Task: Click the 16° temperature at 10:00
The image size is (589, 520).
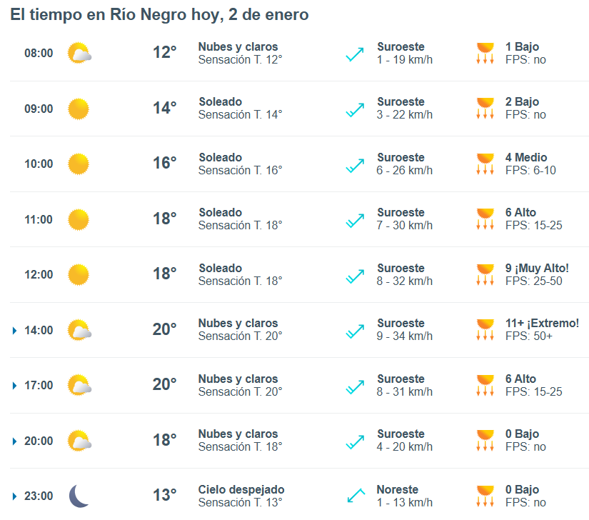Action: coord(164,164)
